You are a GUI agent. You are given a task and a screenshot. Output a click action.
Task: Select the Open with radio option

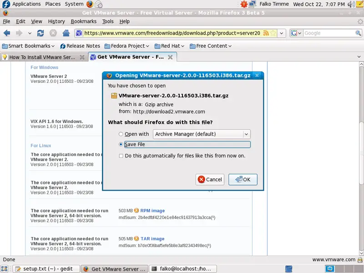click(121, 134)
